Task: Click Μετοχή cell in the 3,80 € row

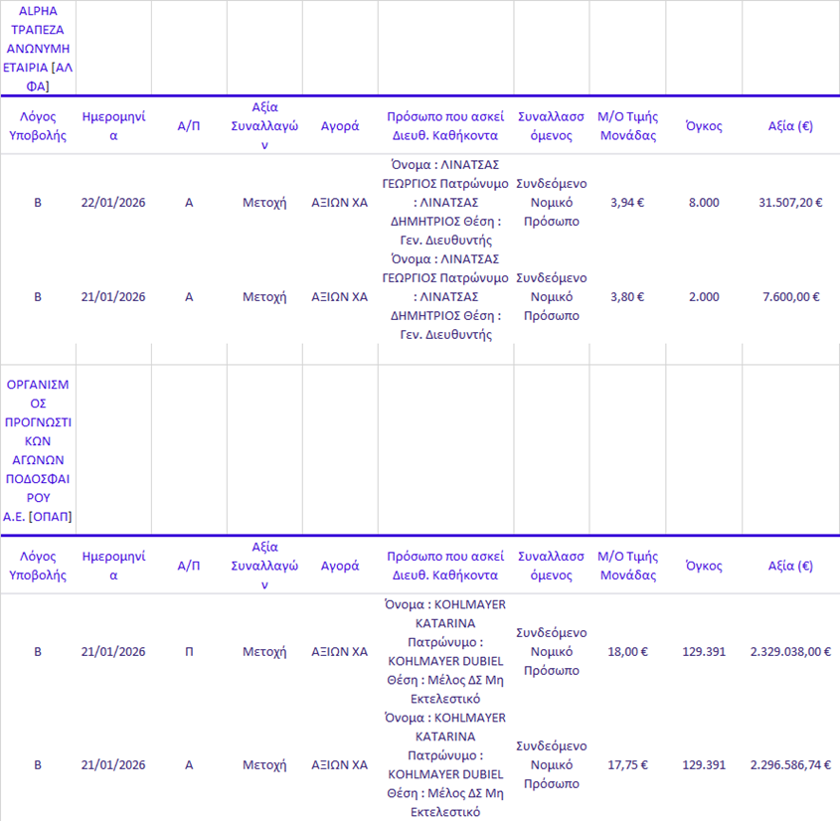Action: coord(264,297)
